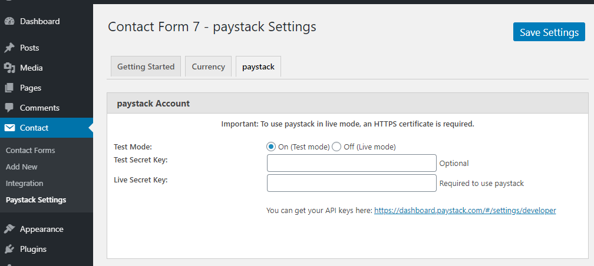Click the 'Test Mode:' label
This screenshot has width=594, height=266.
coord(133,147)
